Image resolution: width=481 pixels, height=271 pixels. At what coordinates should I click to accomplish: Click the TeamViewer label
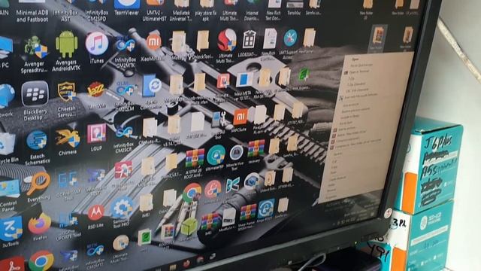(x=127, y=13)
